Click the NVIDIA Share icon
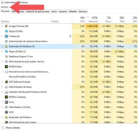138x132 pixels. click(6, 67)
